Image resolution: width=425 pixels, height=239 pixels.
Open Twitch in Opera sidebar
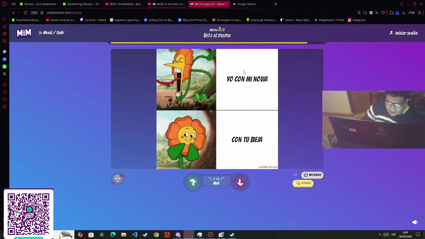pos(5,52)
